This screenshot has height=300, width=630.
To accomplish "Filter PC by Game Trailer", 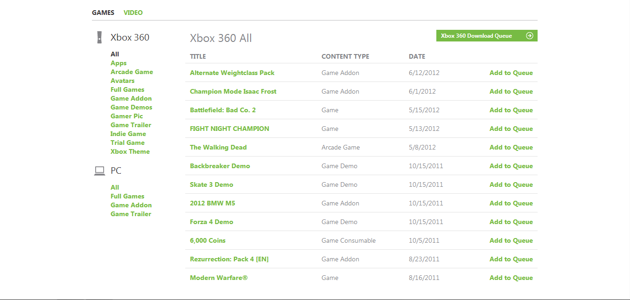I will [x=131, y=214].
